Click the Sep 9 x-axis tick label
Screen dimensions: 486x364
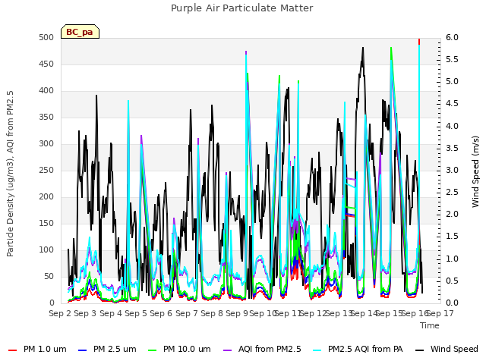pyautogui.click(x=237, y=313)
